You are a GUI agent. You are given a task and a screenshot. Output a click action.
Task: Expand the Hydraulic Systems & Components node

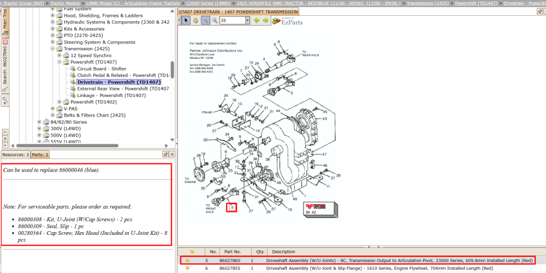tap(52, 22)
